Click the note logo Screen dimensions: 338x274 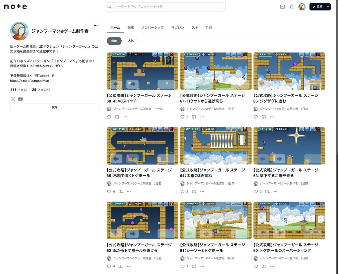(x=15, y=7)
